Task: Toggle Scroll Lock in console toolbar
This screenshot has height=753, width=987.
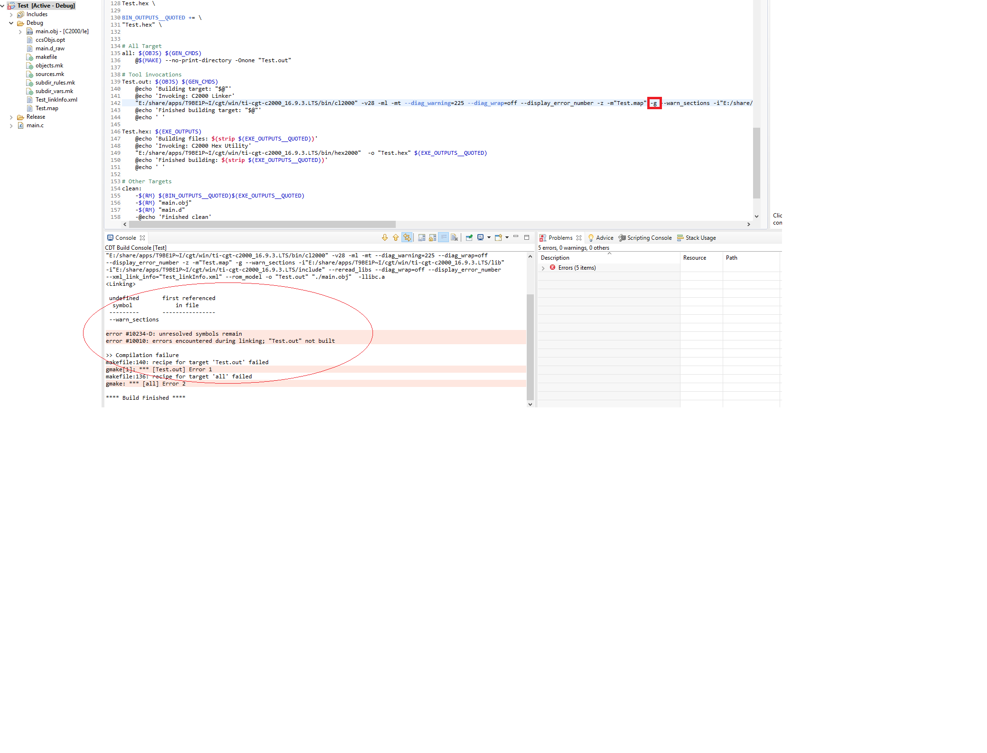Action: [432, 237]
